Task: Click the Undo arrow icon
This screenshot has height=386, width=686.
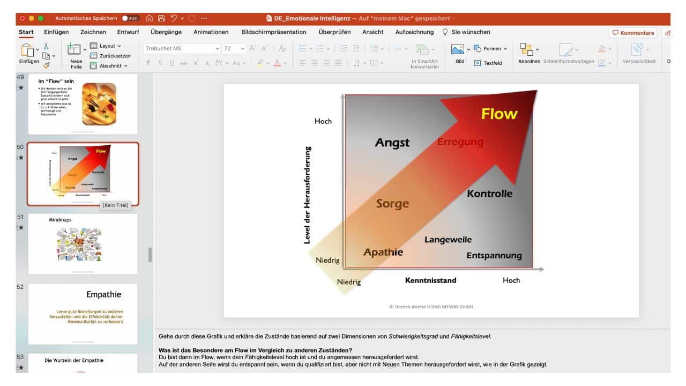Action: (x=174, y=18)
